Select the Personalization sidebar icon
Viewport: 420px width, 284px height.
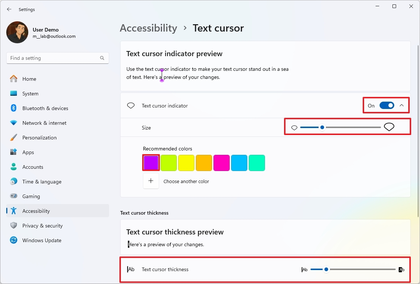tap(13, 137)
